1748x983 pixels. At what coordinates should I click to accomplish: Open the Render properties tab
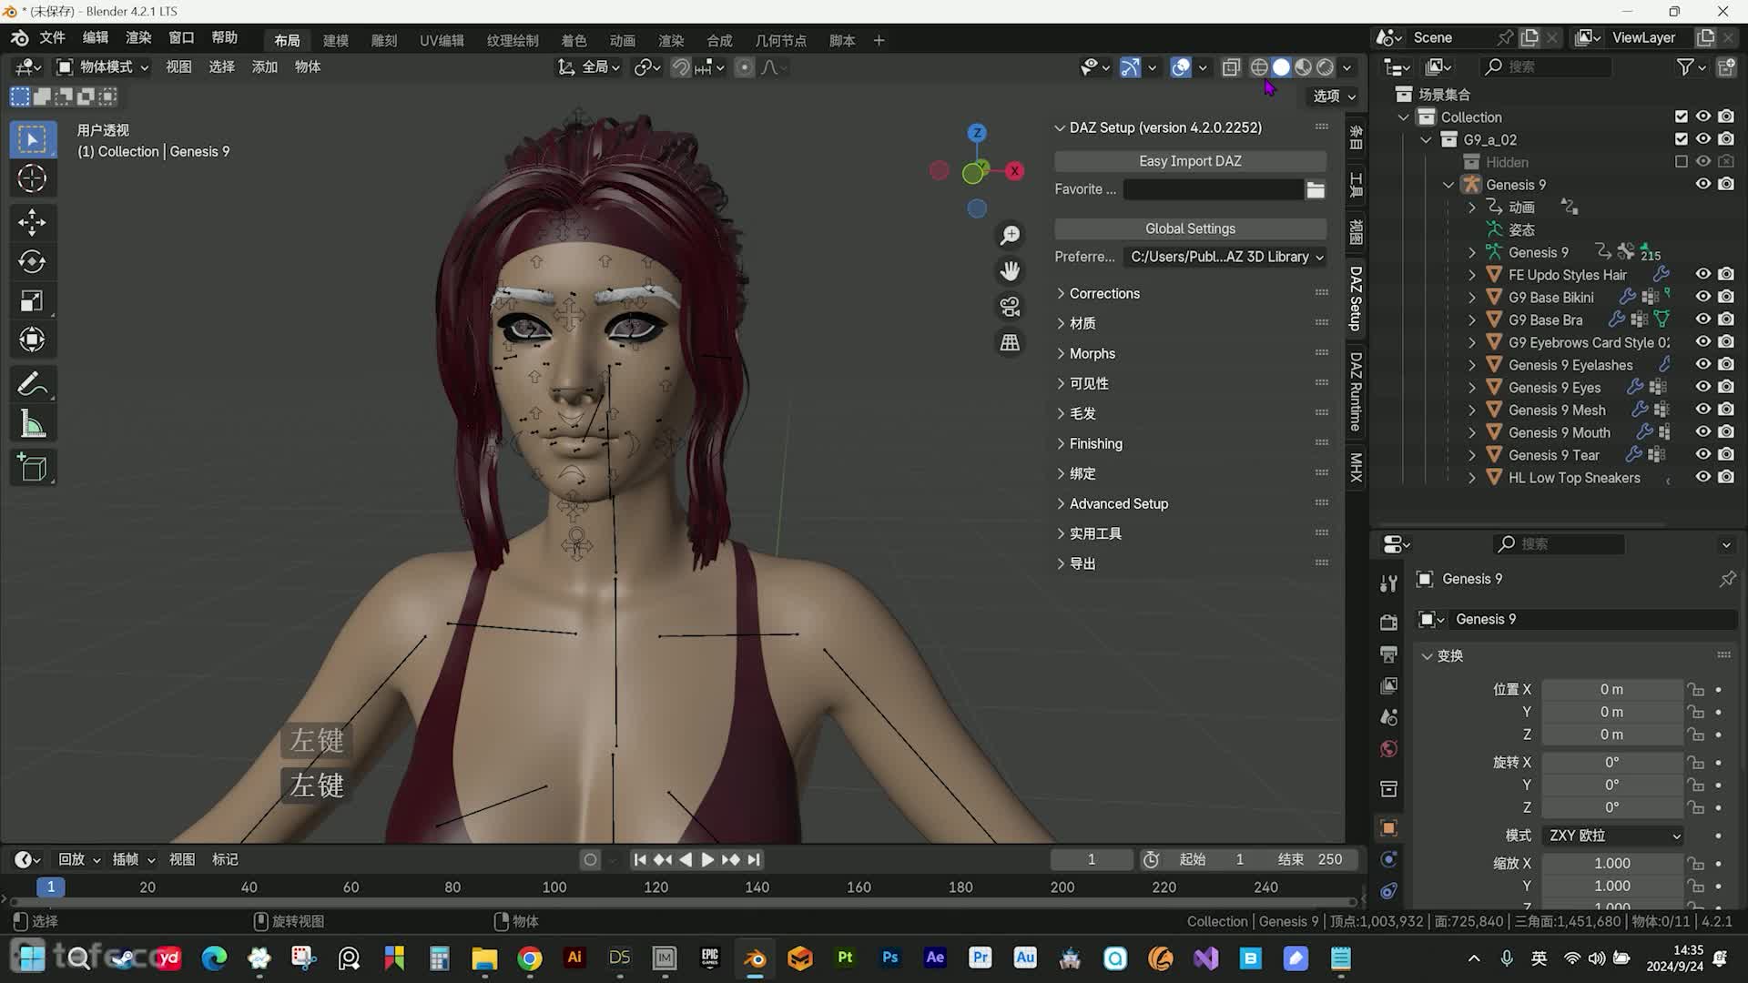click(x=1388, y=623)
